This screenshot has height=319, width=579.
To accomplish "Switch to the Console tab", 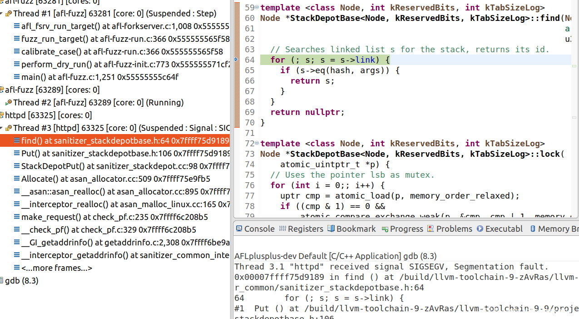I will [255, 229].
